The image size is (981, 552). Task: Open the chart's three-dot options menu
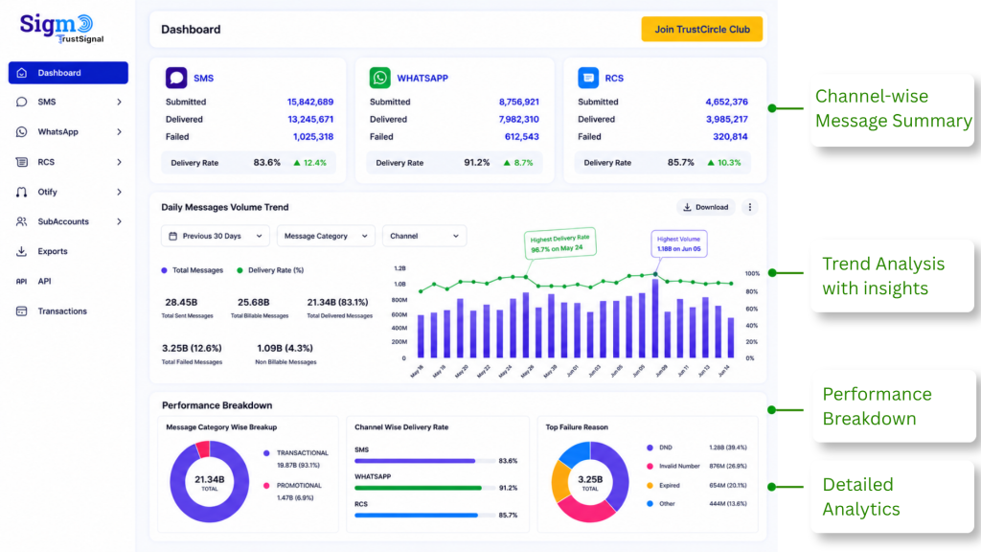[750, 207]
